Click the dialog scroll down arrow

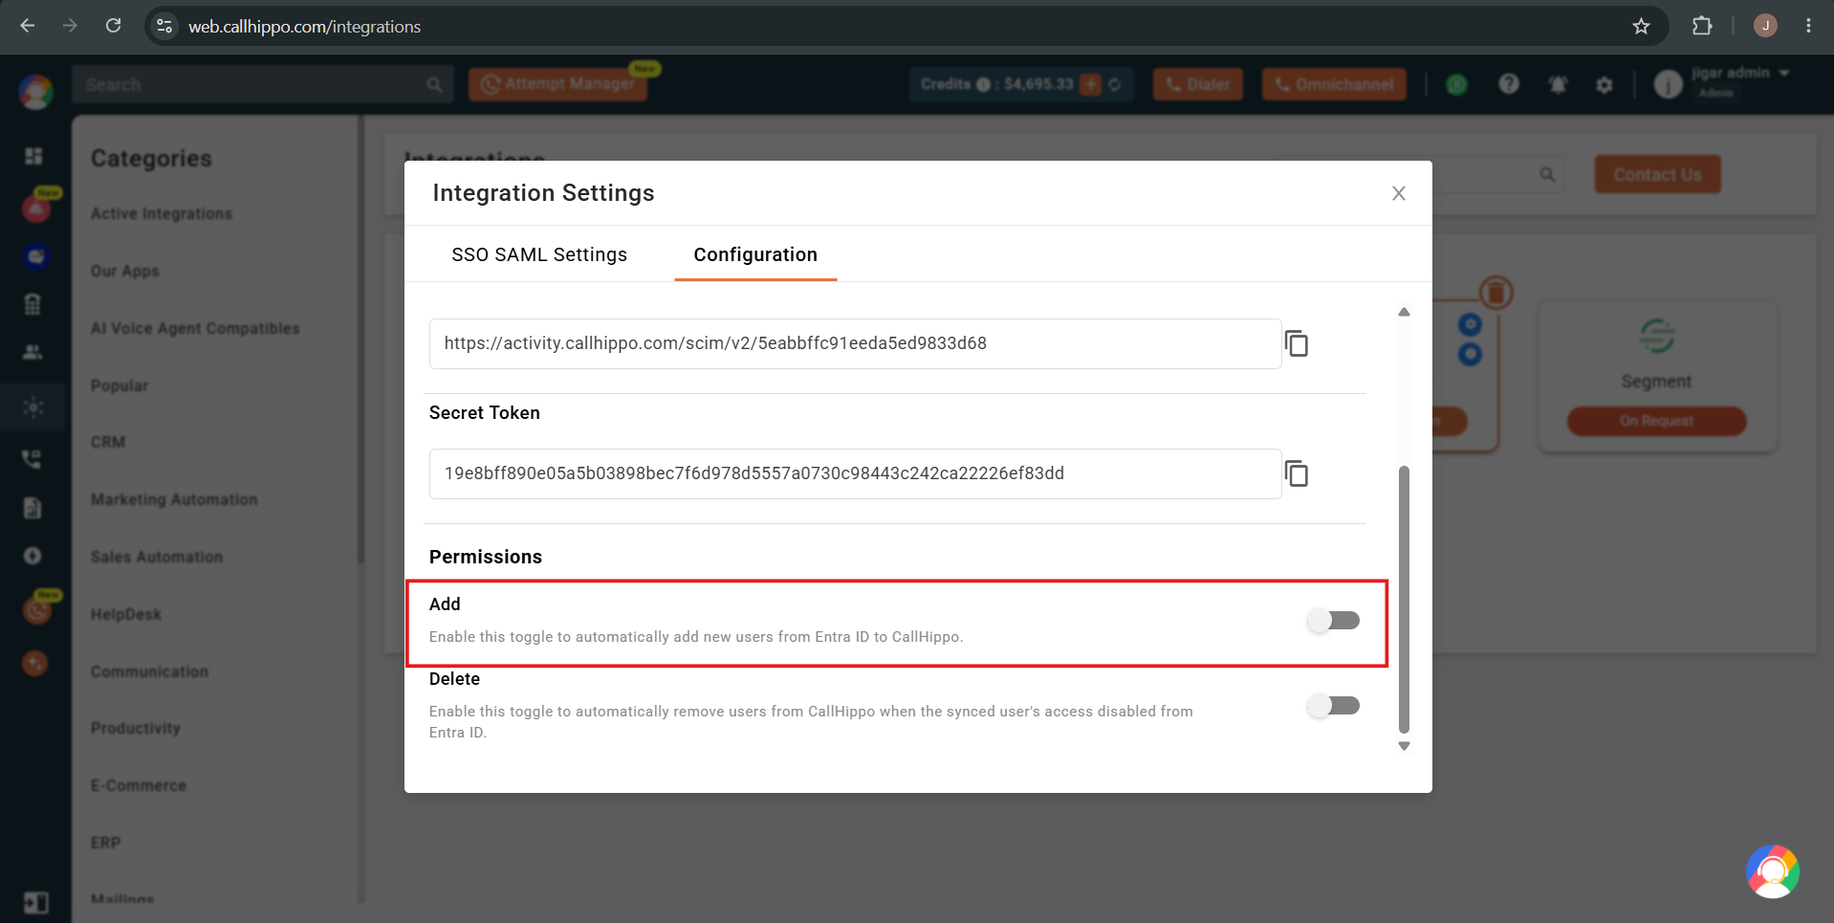tap(1404, 746)
